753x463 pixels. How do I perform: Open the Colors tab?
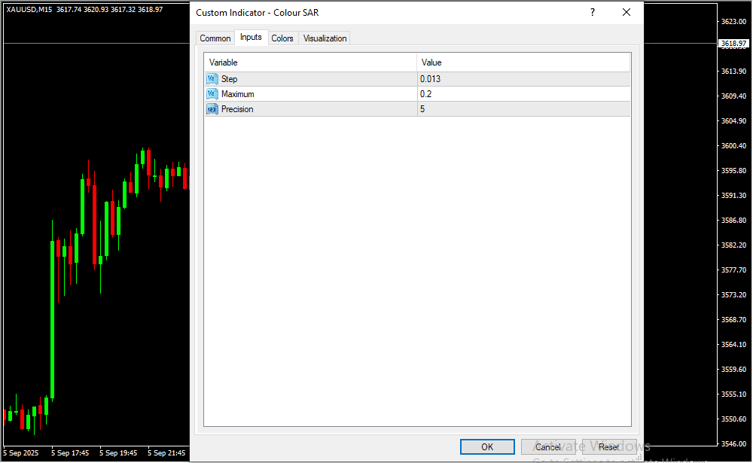pos(282,38)
